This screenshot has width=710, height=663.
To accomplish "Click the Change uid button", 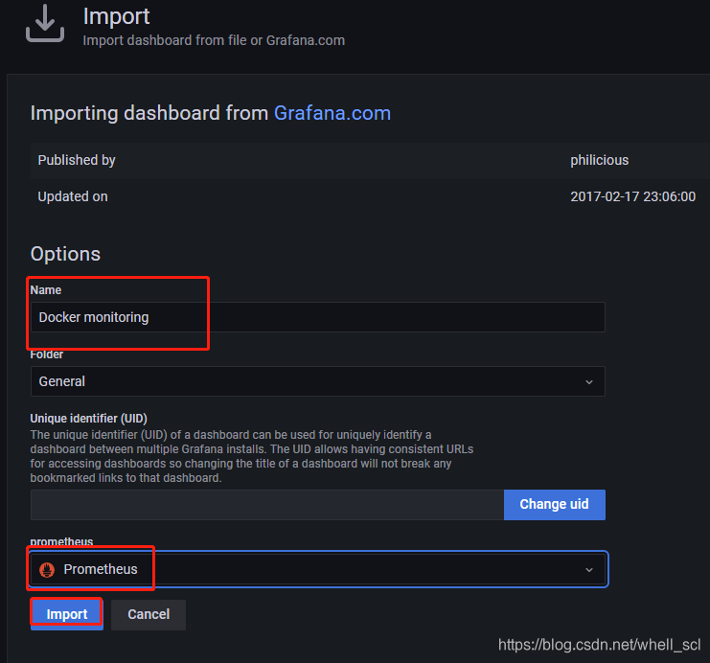I will (554, 505).
